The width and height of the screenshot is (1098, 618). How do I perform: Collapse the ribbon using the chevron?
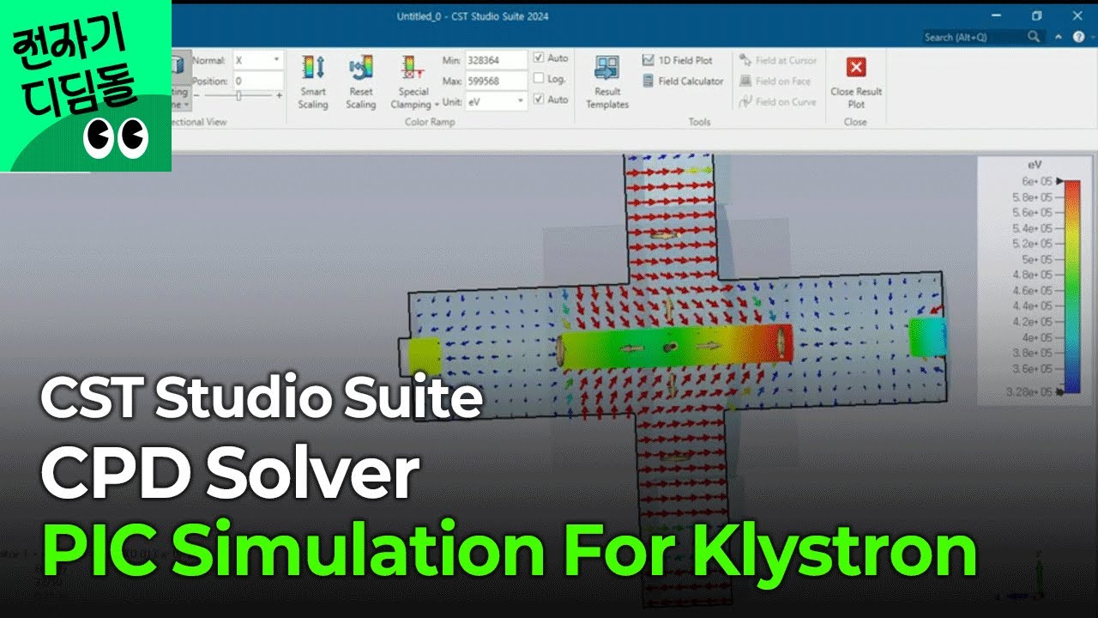pos(1059,37)
